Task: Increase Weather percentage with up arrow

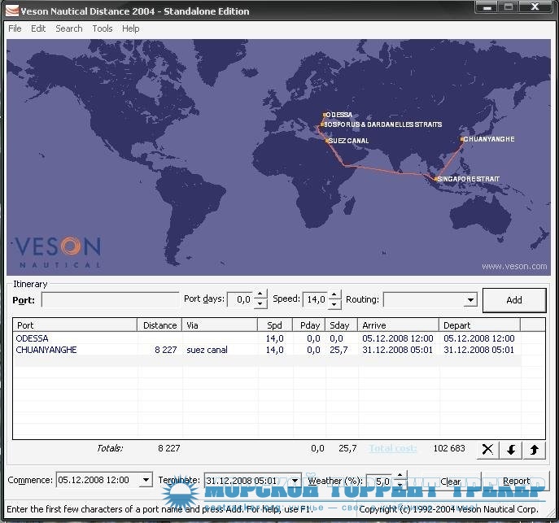Action: 400,475
